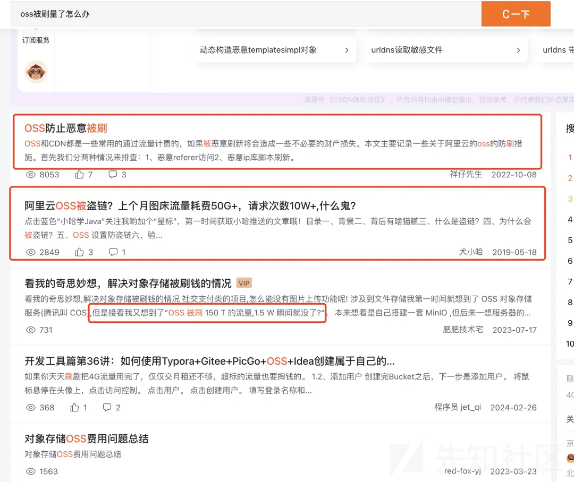Screen dimensions: 574x482
Task: Open the suggestion 动态构造恶意templatesimpl对象
Action: tap(258, 50)
